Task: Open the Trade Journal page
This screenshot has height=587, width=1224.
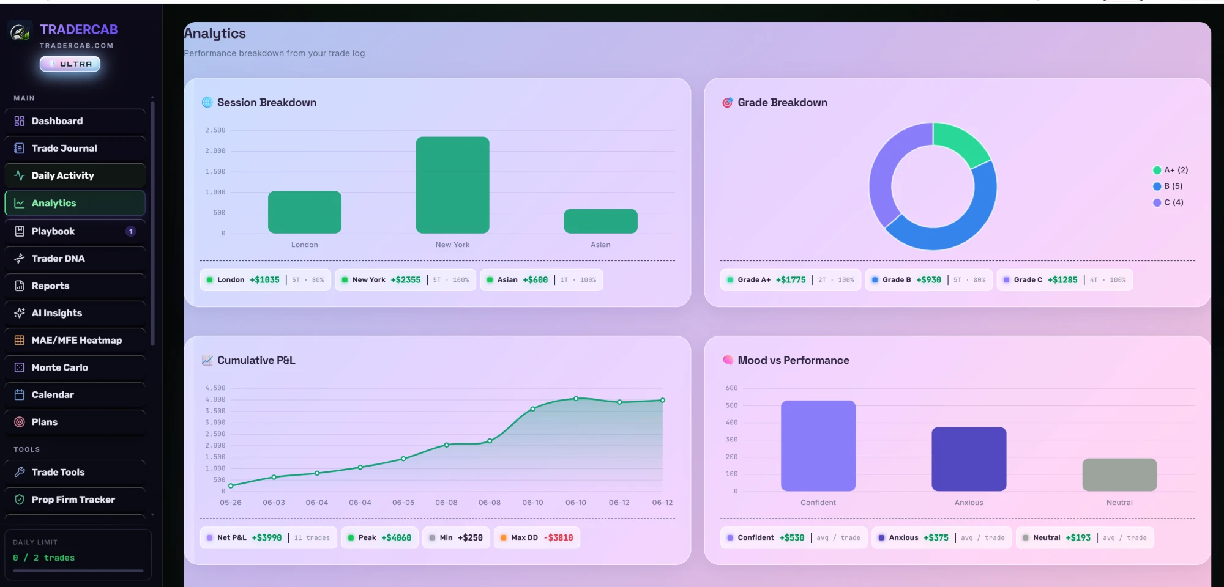Action: (75, 149)
